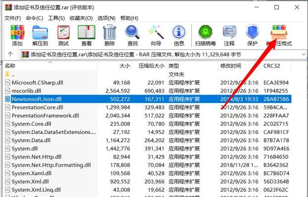This screenshot has width=308, height=197.
Task: Click the file icon of Microsoft.CSharp.dll
Action: 7,83
